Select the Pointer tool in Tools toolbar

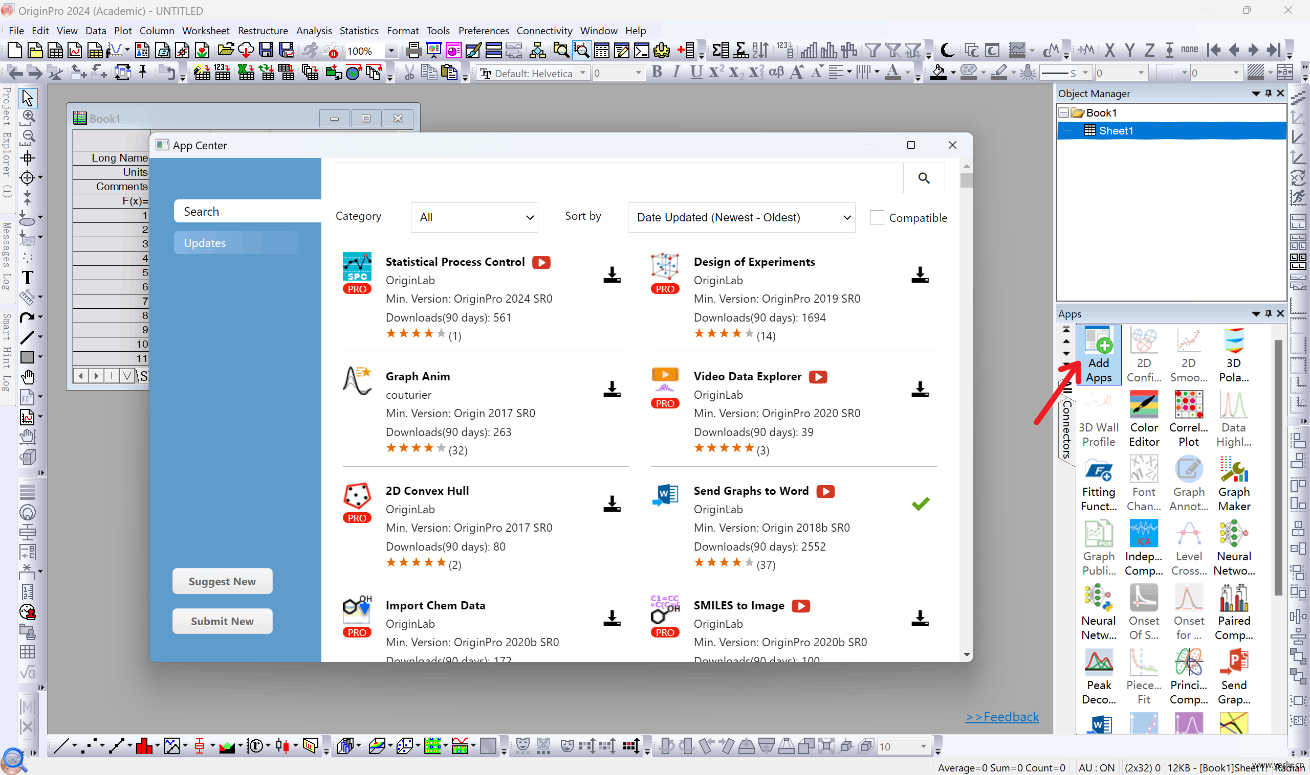pyautogui.click(x=28, y=98)
